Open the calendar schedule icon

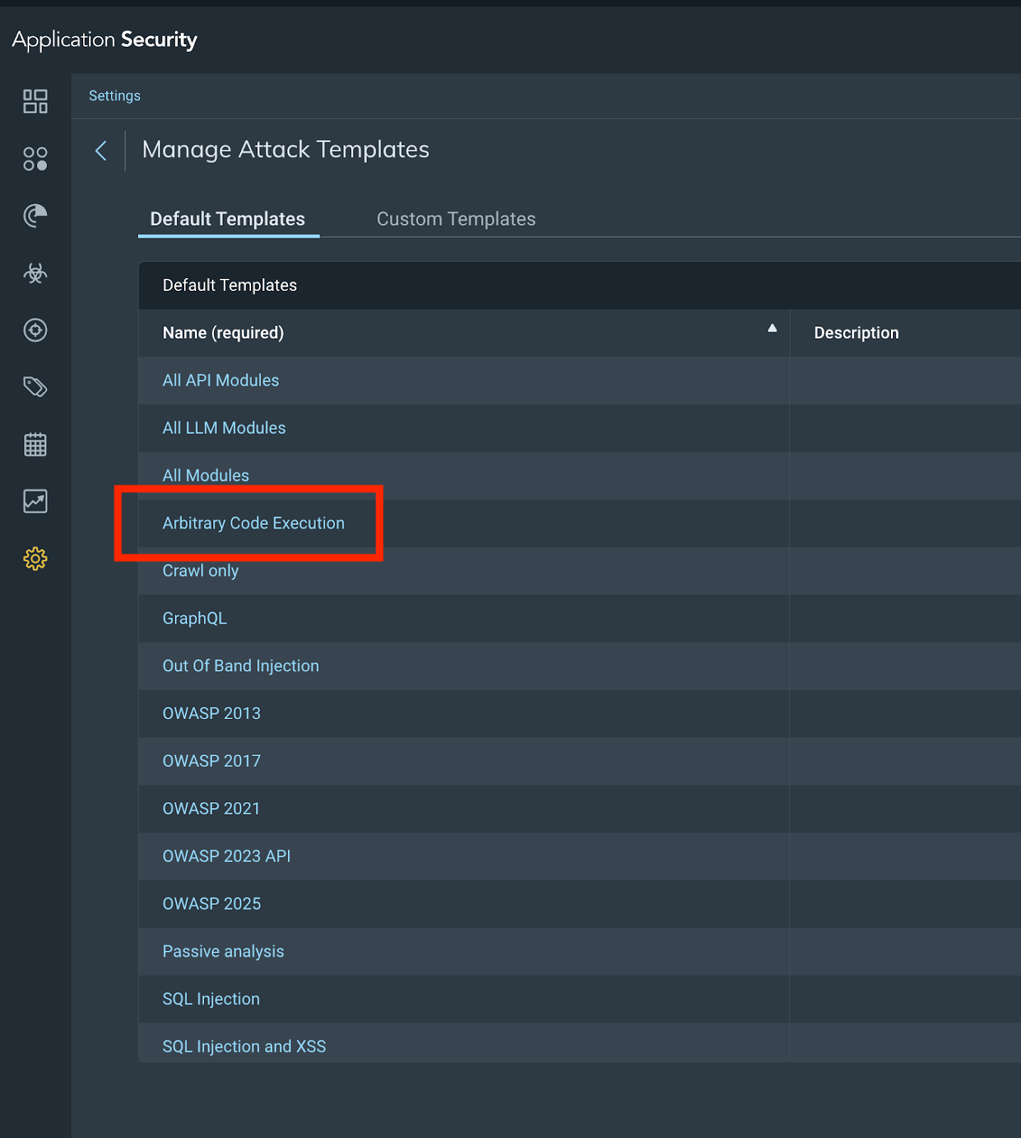click(x=35, y=445)
